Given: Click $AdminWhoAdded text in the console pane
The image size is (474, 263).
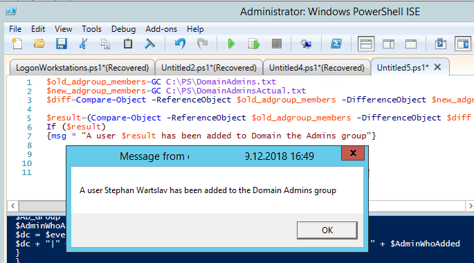Looking at the screenshot, I should 425,244.
